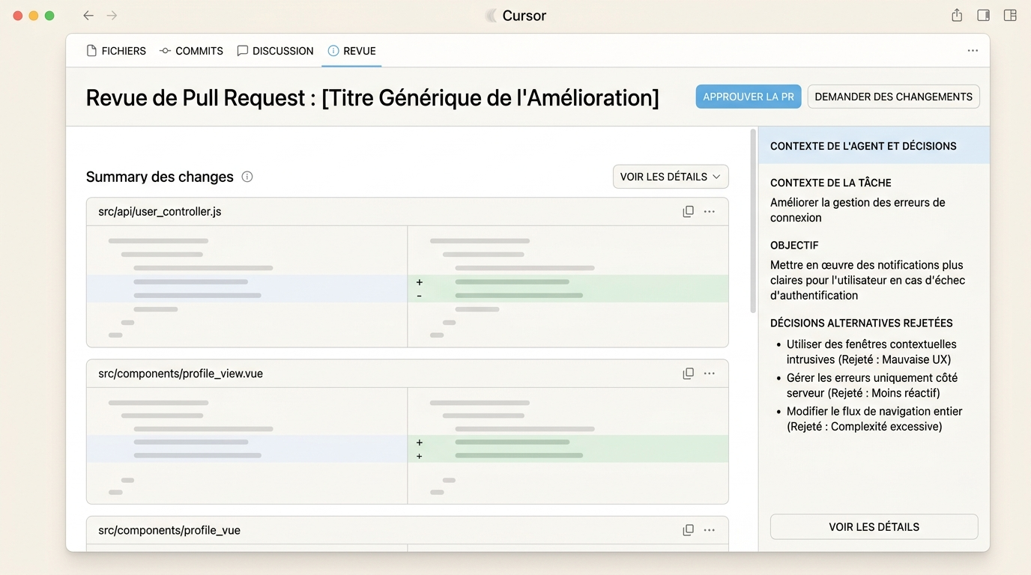Copy the user_controller.js file path
The height and width of the screenshot is (575, 1031).
688,212
